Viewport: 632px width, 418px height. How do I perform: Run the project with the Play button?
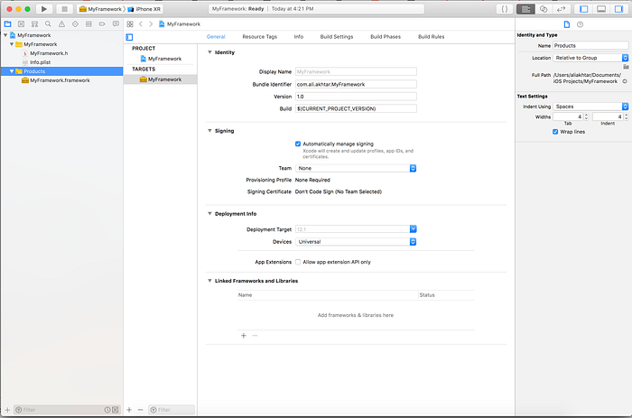coord(44,9)
